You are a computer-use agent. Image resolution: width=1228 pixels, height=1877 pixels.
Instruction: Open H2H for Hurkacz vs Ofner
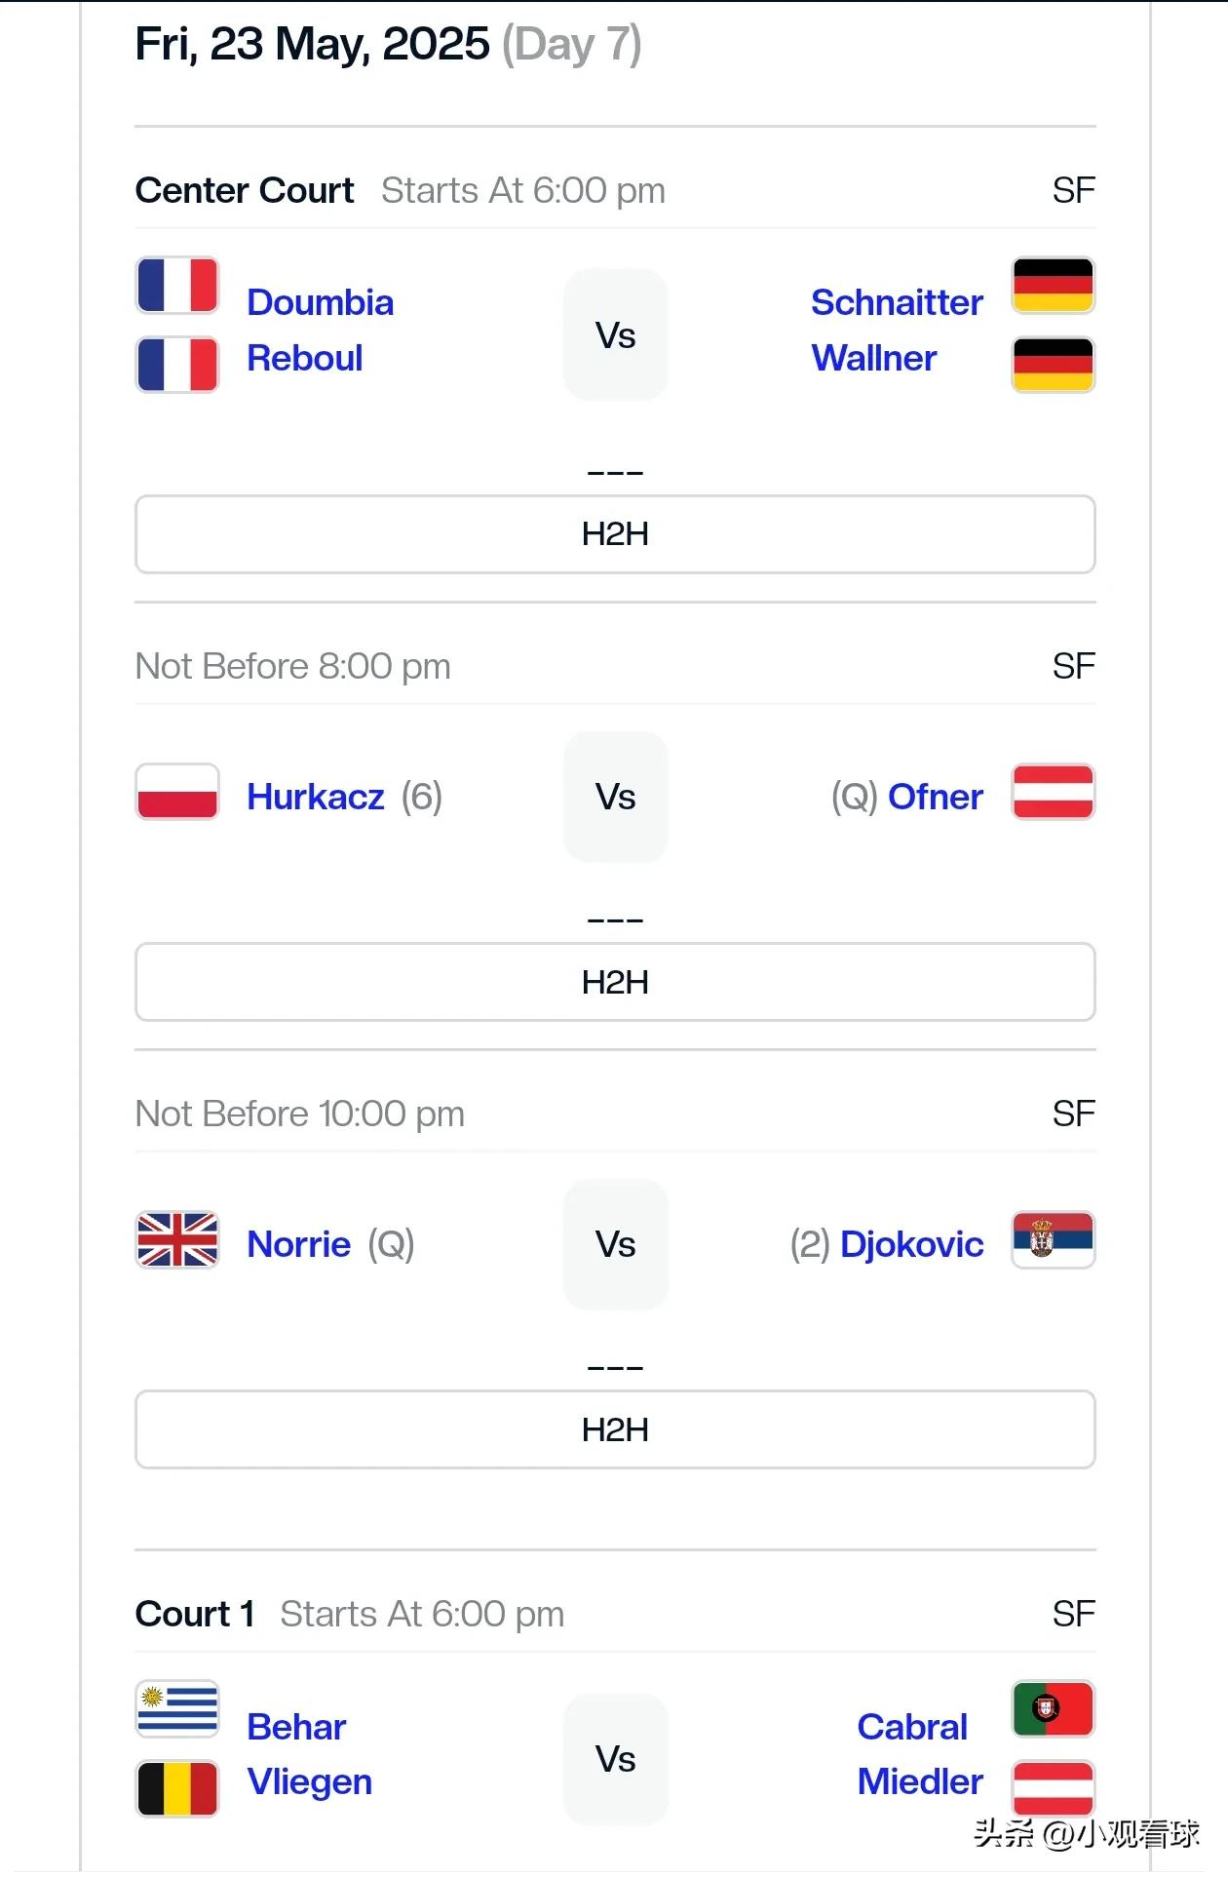615,982
